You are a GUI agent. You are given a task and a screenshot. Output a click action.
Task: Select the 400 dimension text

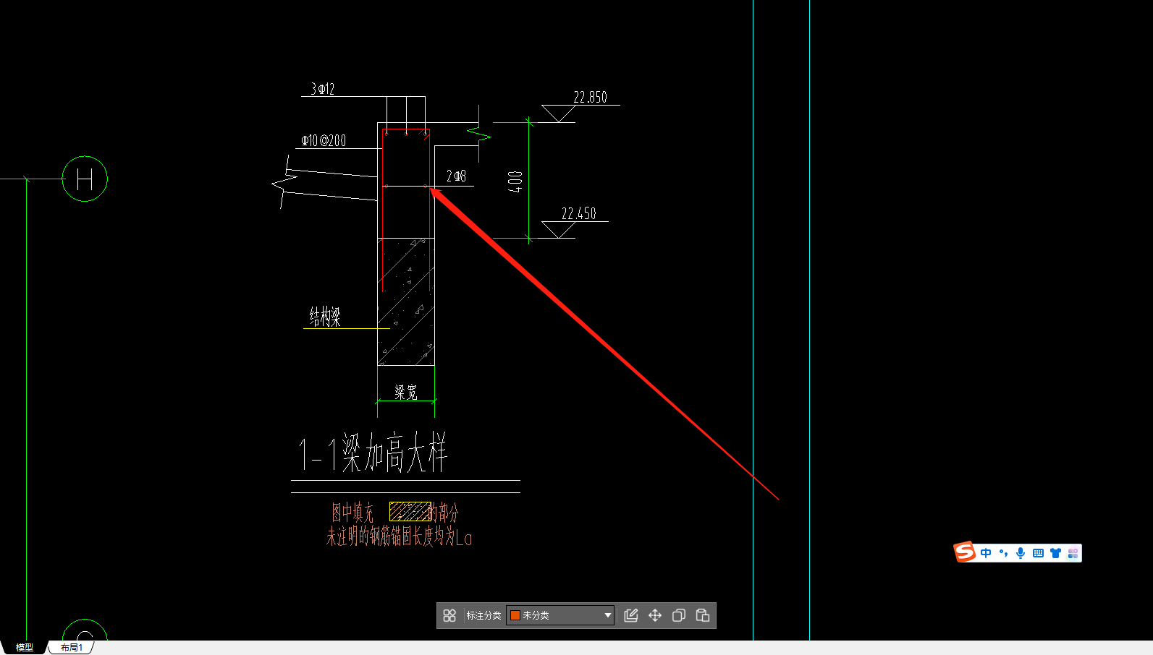515,181
